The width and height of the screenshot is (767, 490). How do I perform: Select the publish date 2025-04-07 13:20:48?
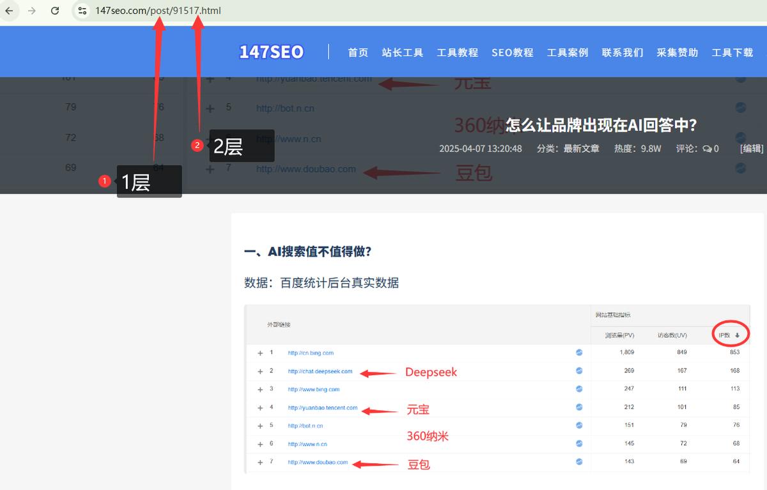coord(481,148)
